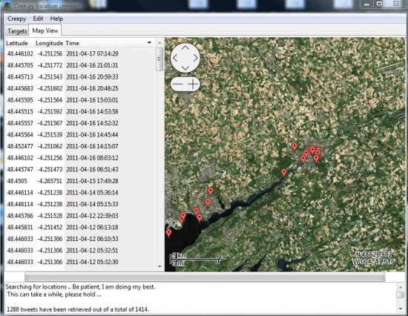Click the progress bar below the map
The width and height of the screenshot is (408, 316).
205,277
